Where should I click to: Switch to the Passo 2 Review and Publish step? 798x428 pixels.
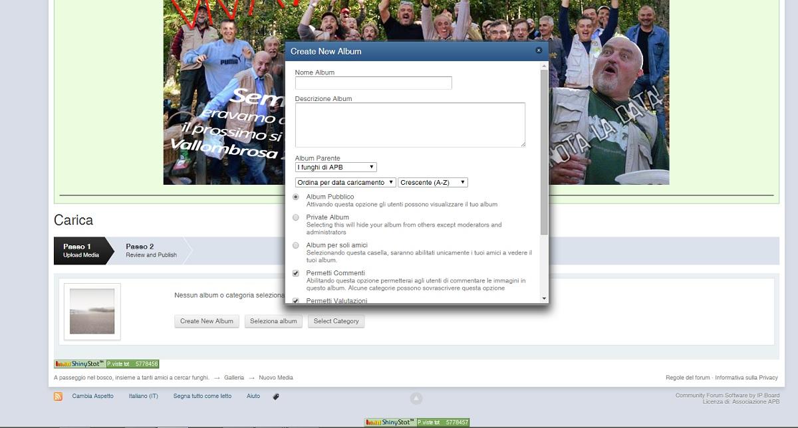click(152, 251)
